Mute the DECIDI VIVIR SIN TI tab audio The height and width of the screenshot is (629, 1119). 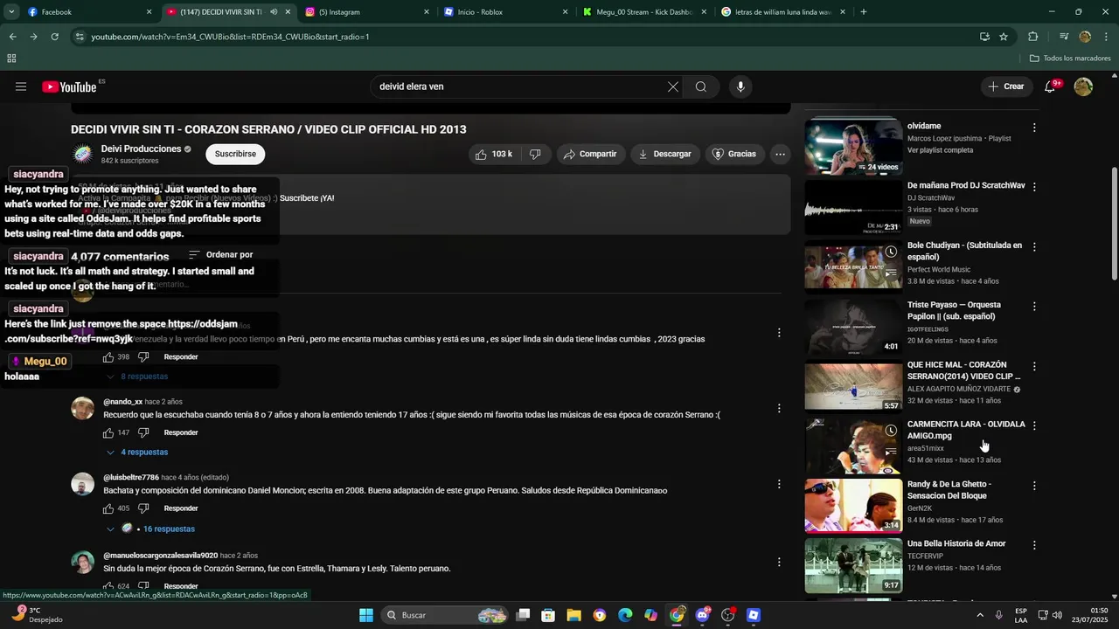(274, 12)
